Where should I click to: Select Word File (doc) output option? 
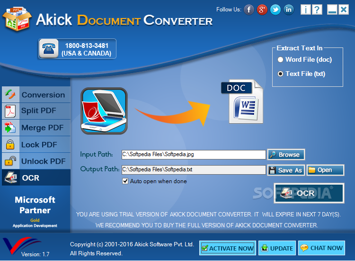click(305, 59)
